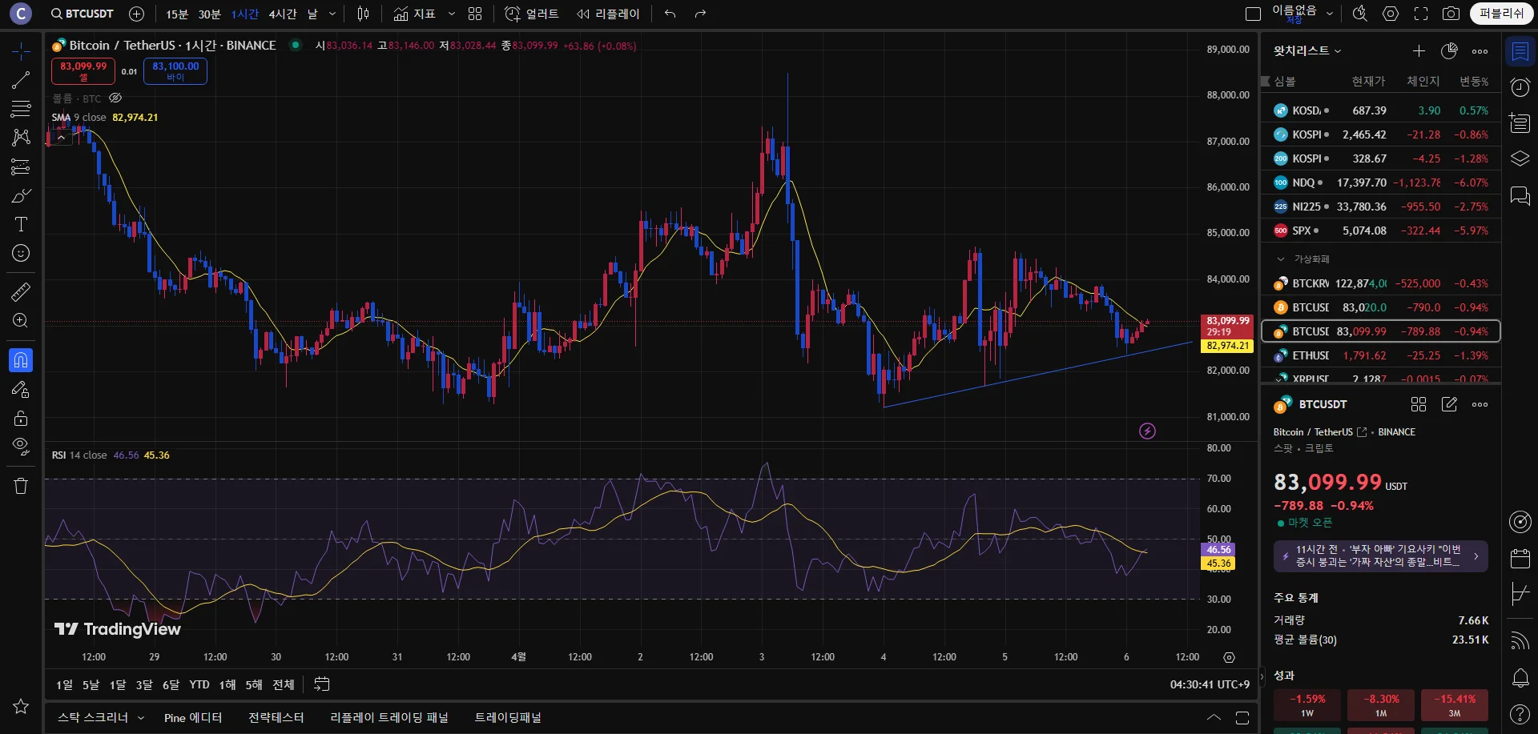Open quick search from the top toolbar
The height and width of the screenshot is (734, 1538).
coord(1359,14)
